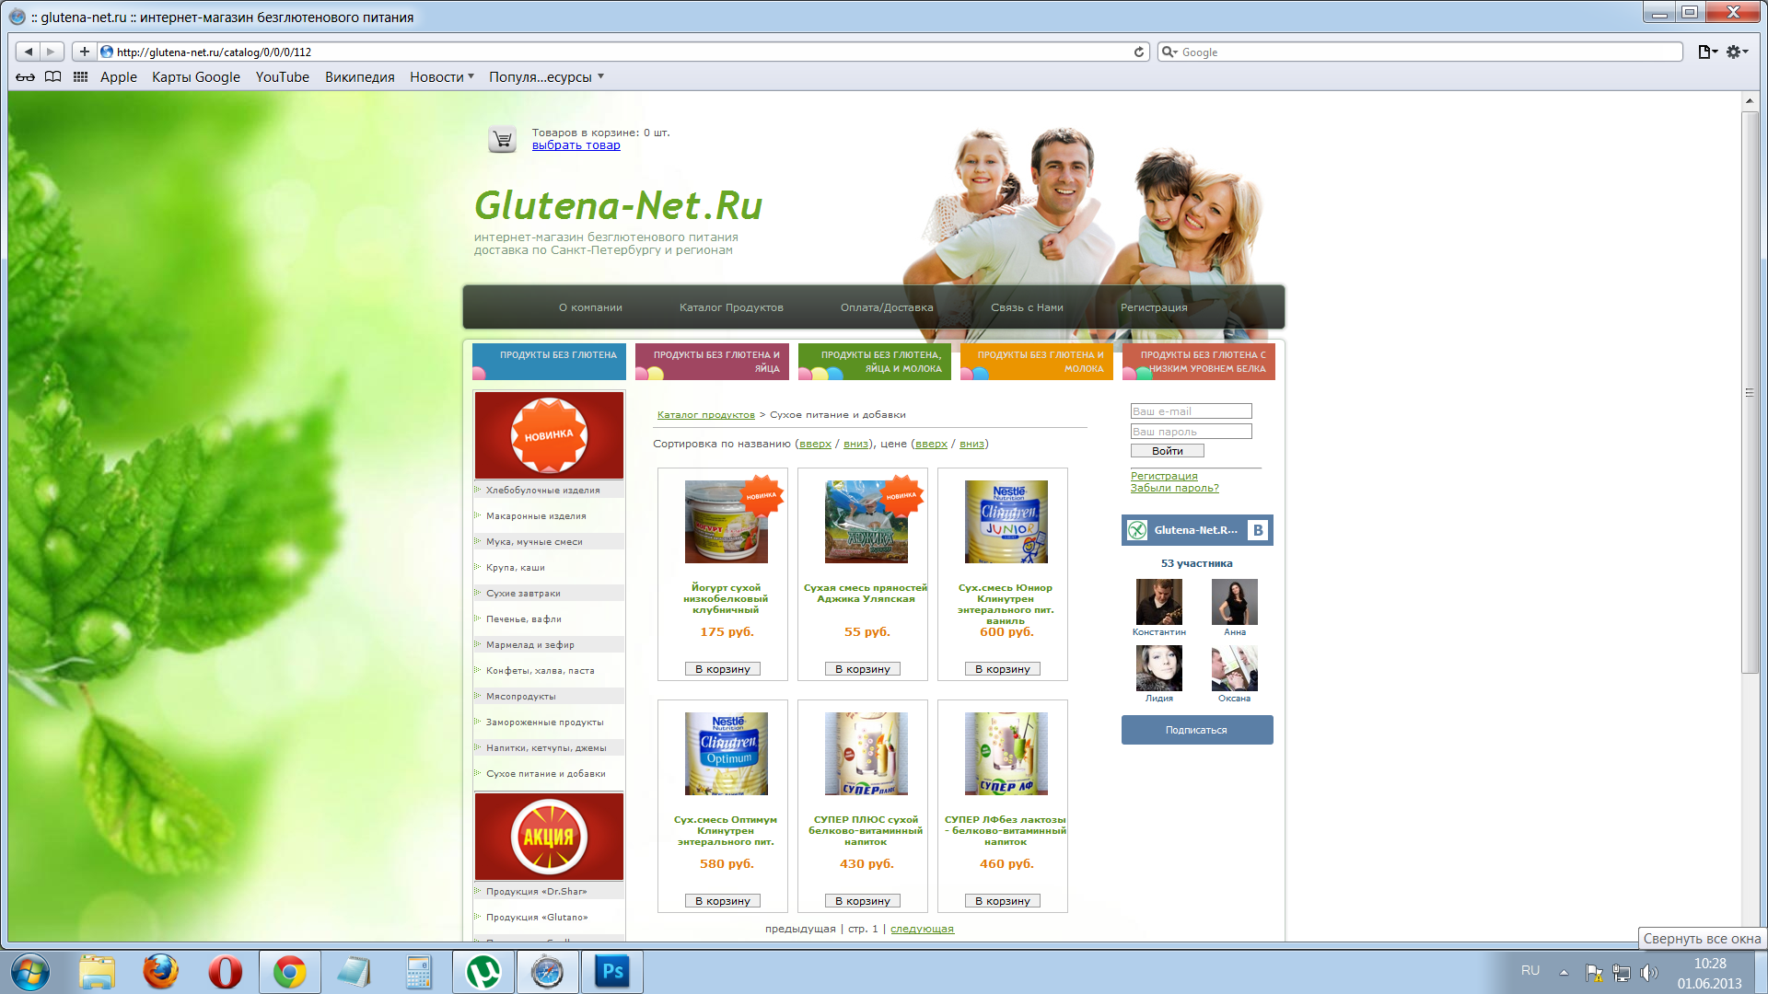Screen dimensions: 1768x994
Task: Open Adobe Photoshop from the taskbar
Action: pyautogui.click(x=611, y=971)
